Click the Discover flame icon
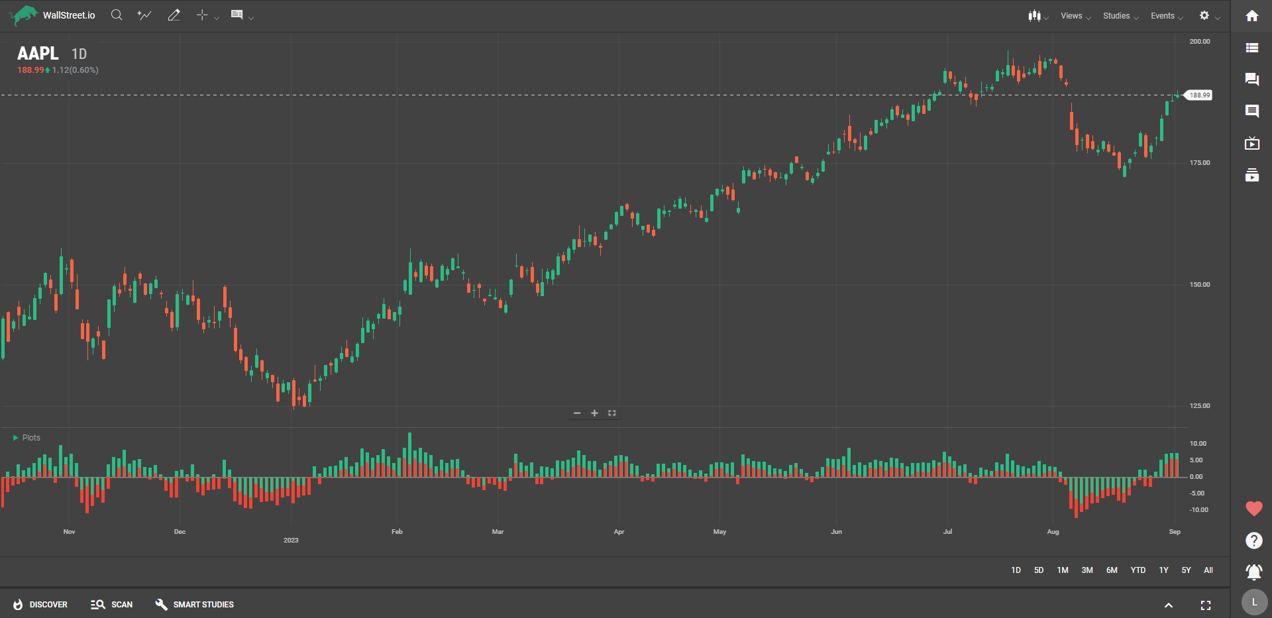Image resolution: width=1272 pixels, height=618 pixels. point(18,605)
